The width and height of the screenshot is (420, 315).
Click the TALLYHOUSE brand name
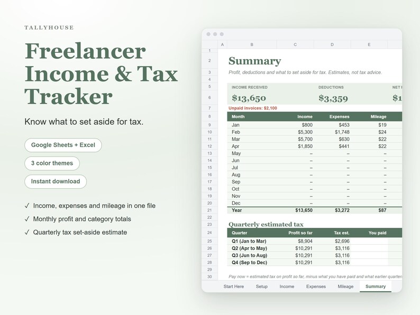tap(49, 27)
